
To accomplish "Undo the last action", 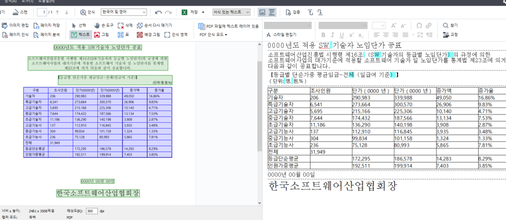I will click(158, 13).
